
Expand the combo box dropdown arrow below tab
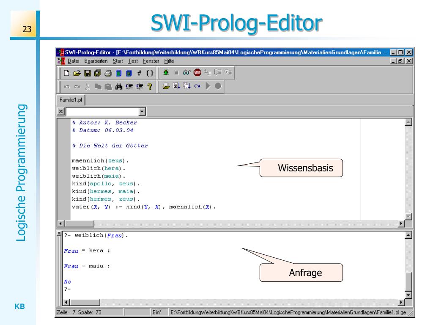[x=142, y=112]
